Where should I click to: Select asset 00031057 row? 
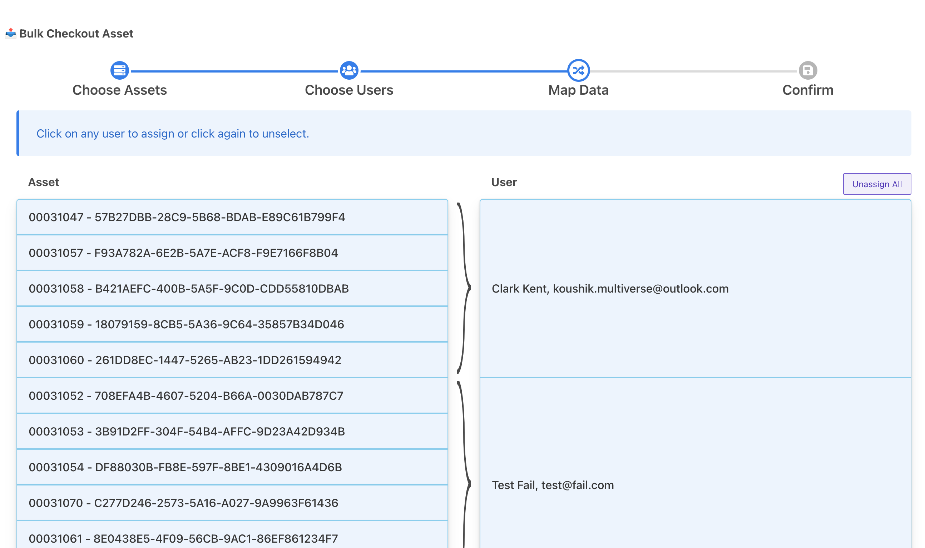point(232,253)
